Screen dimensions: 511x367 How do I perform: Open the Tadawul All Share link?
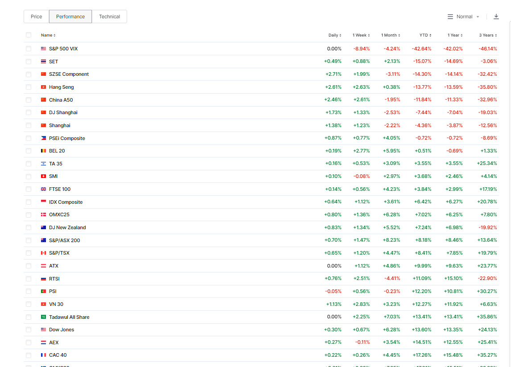(x=69, y=317)
